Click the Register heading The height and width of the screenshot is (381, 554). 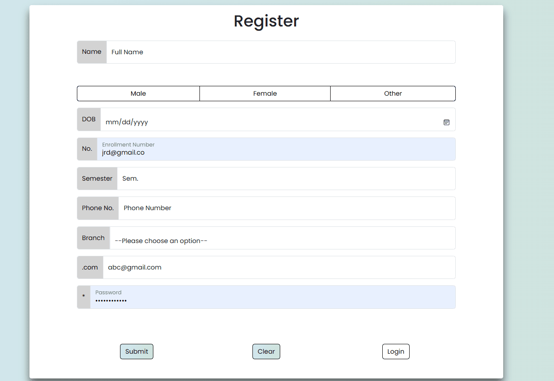click(x=266, y=21)
